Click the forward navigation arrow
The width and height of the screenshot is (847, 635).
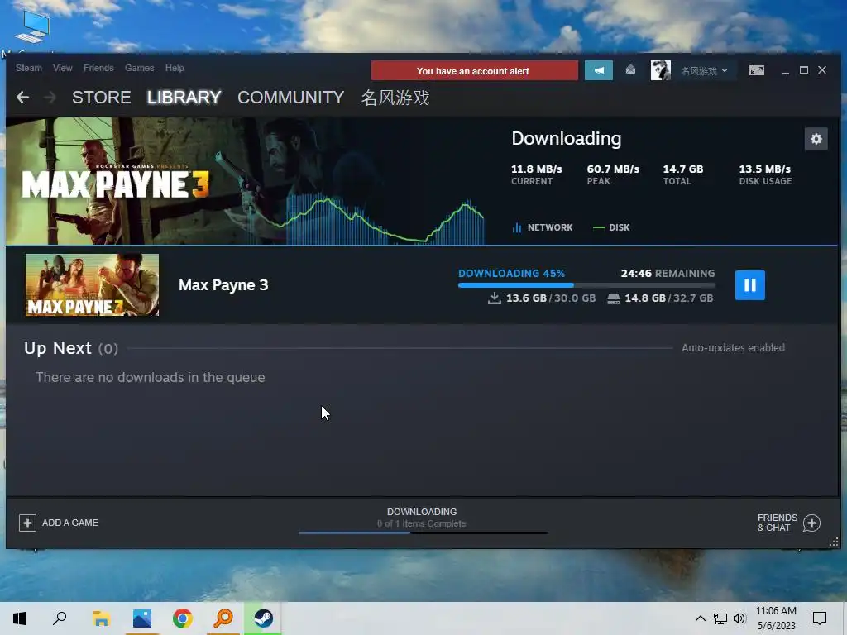point(50,98)
